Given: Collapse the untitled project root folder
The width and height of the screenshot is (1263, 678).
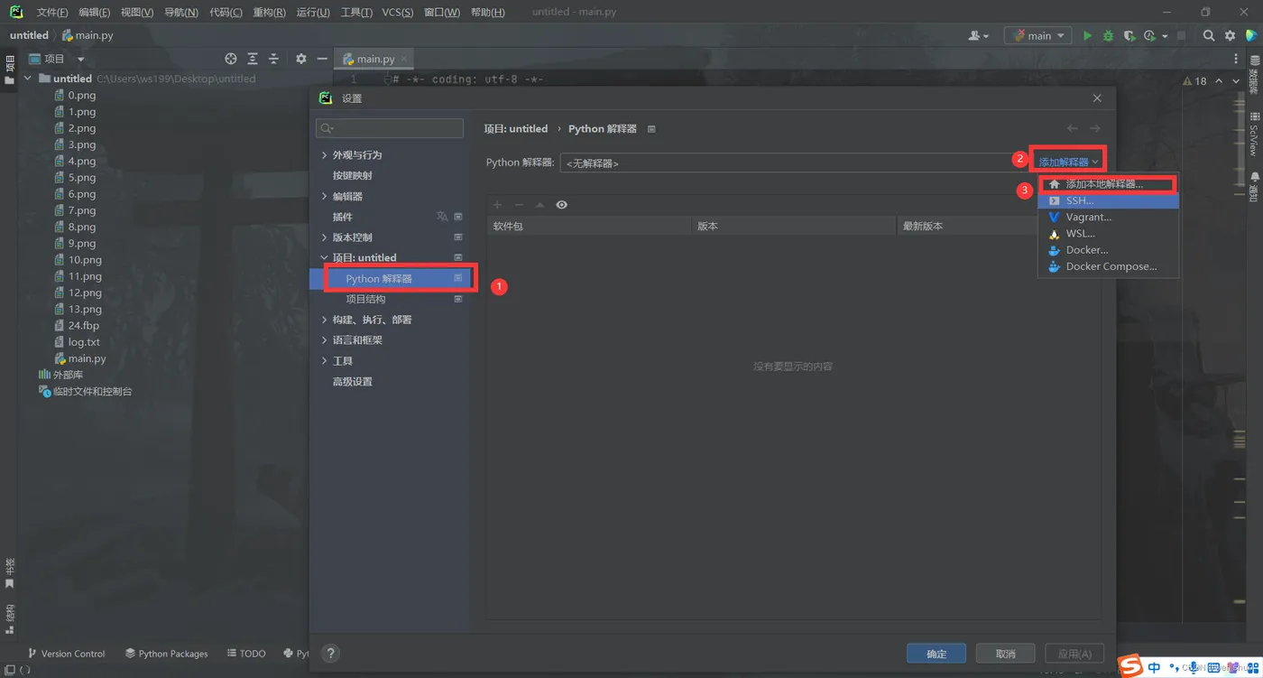Looking at the screenshot, I should (28, 79).
